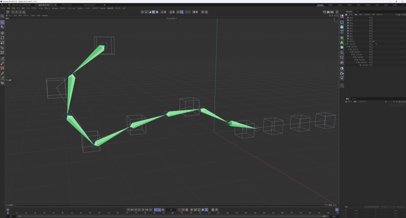Jump to the start of the animation
This screenshot has height=218, width=406.
point(128,210)
